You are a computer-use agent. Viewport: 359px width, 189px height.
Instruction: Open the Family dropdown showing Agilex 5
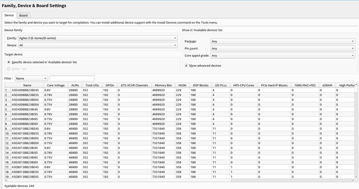[x=98, y=38]
